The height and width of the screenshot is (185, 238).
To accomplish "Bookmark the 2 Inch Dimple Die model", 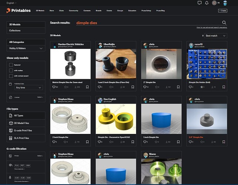I will (x=87, y=142).
